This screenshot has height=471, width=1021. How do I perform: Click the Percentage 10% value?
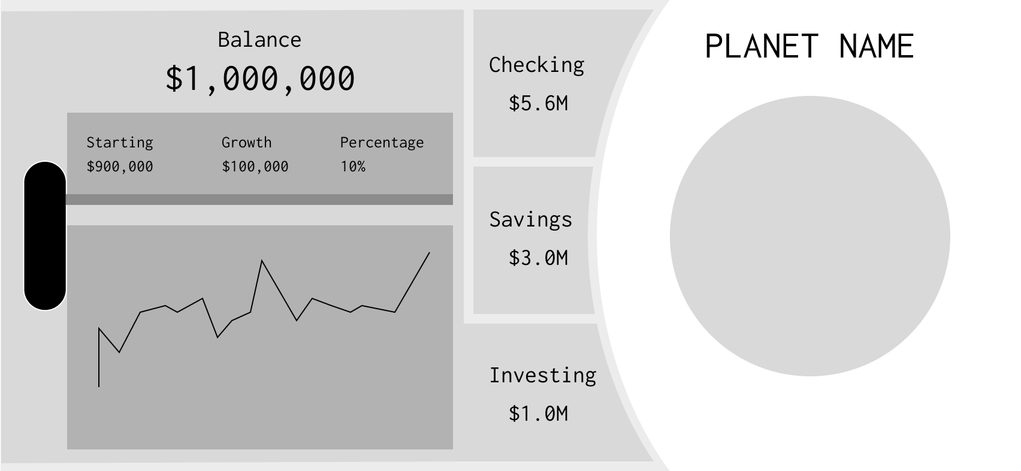pos(353,167)
